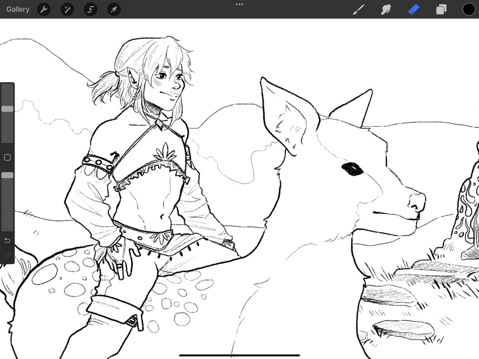
Task: Activate the Transform arrow tool
Action: [x=114, y=9]
